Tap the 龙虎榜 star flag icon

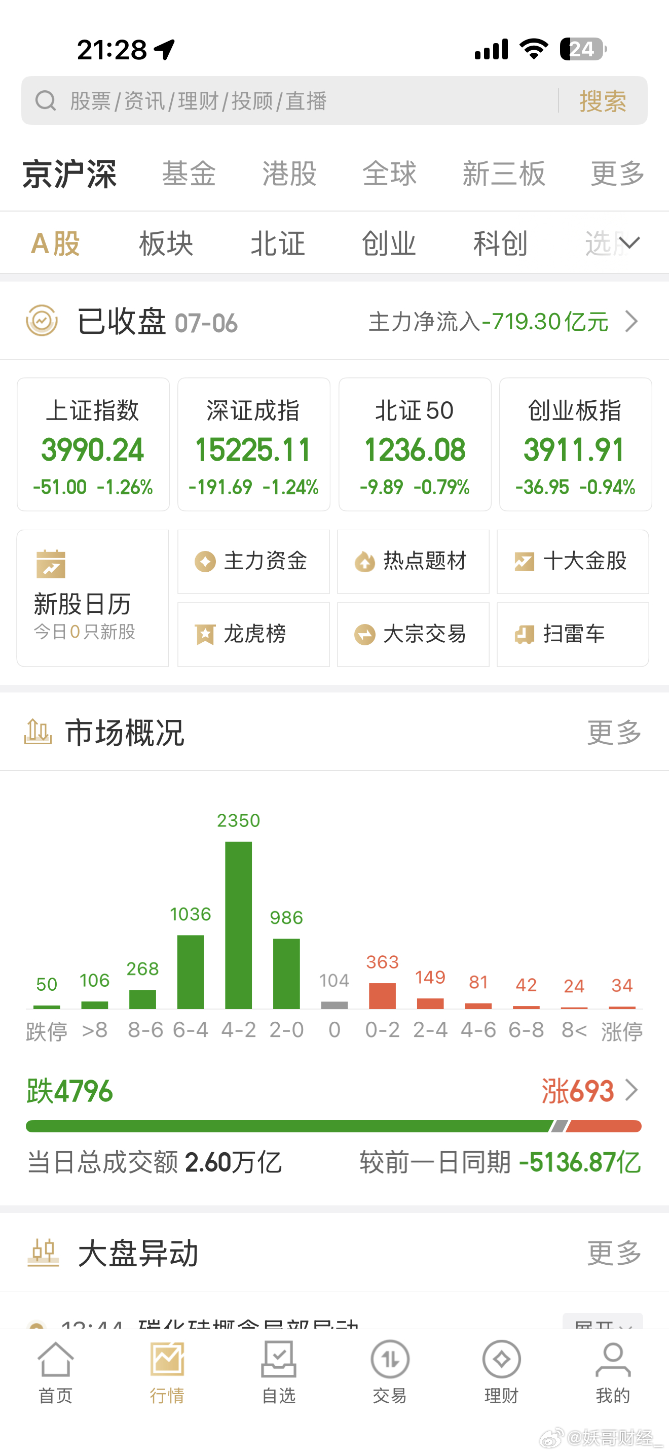coord(205,634)
